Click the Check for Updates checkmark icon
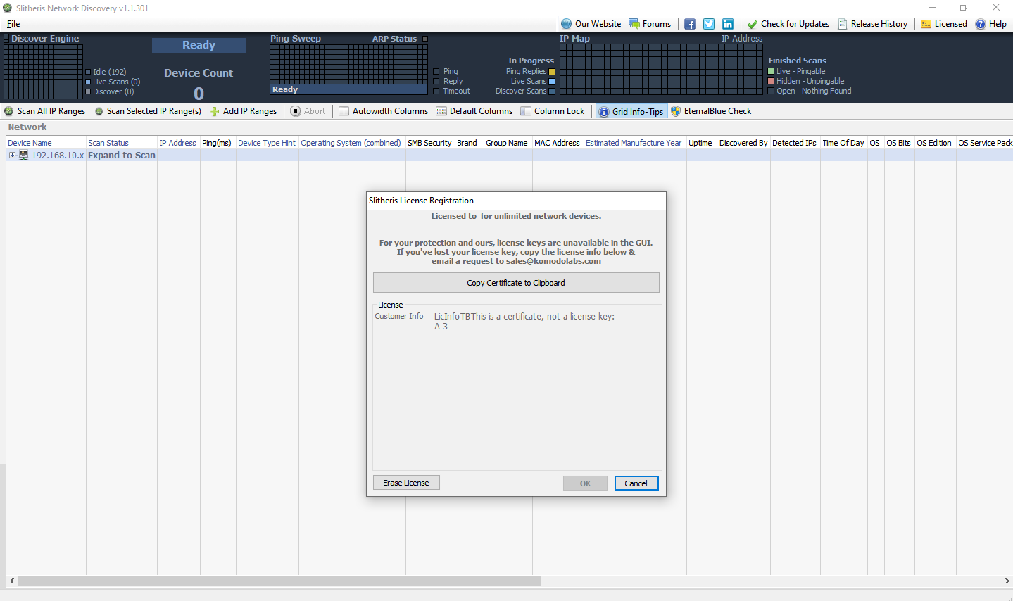1013x601 pixels. point(753,24)
